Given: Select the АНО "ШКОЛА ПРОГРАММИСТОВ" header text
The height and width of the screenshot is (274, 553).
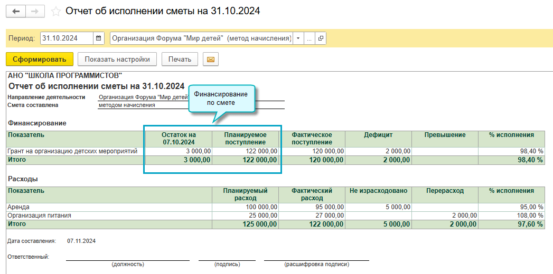Looking at the screenshot, I should 65,75.
